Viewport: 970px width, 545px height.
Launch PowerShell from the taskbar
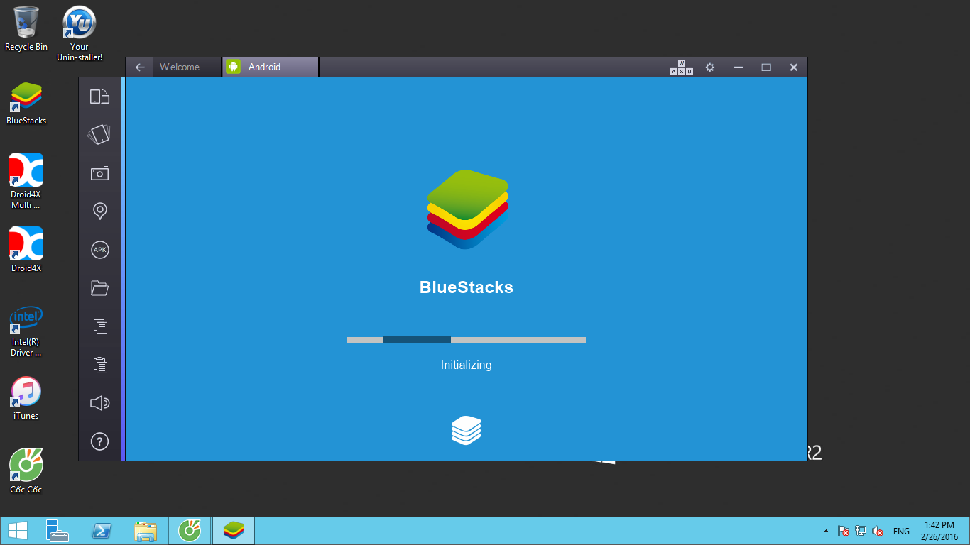pos(102,531)
